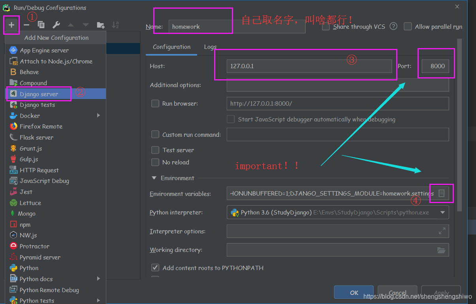Select the Flask server entry

(x=55, y=138)
